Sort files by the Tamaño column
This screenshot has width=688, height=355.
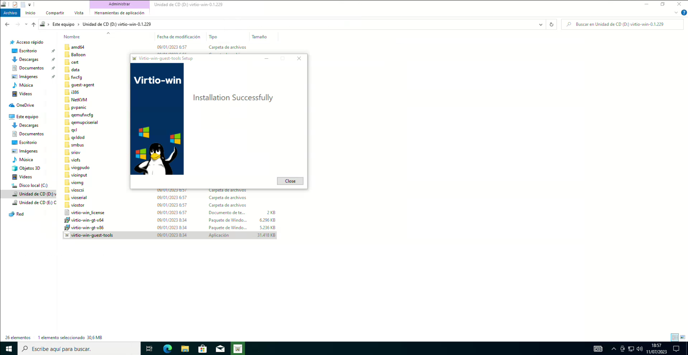(x=259, y=37)
